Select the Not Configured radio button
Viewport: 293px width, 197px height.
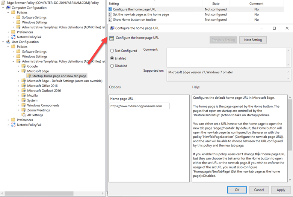click(x=112, y=51)
